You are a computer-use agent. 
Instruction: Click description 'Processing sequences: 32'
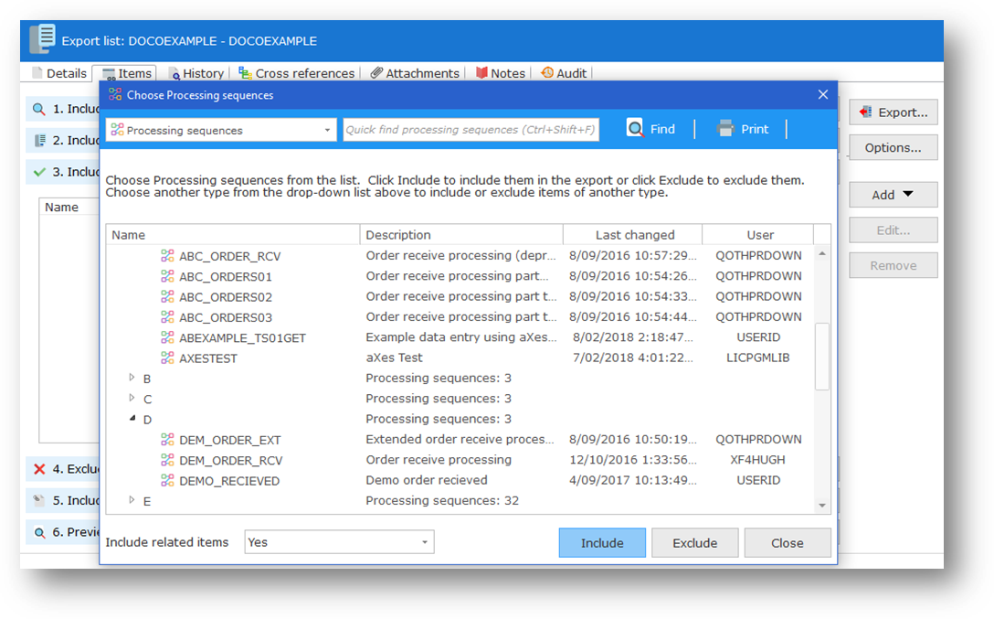(x=442, y=500)
